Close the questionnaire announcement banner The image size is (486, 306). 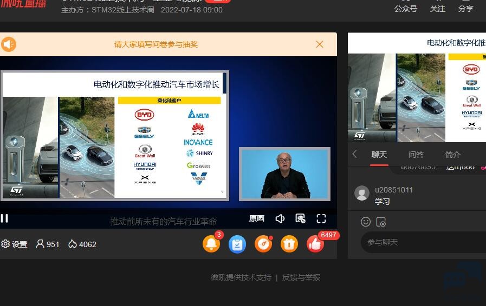pos(320,44)
